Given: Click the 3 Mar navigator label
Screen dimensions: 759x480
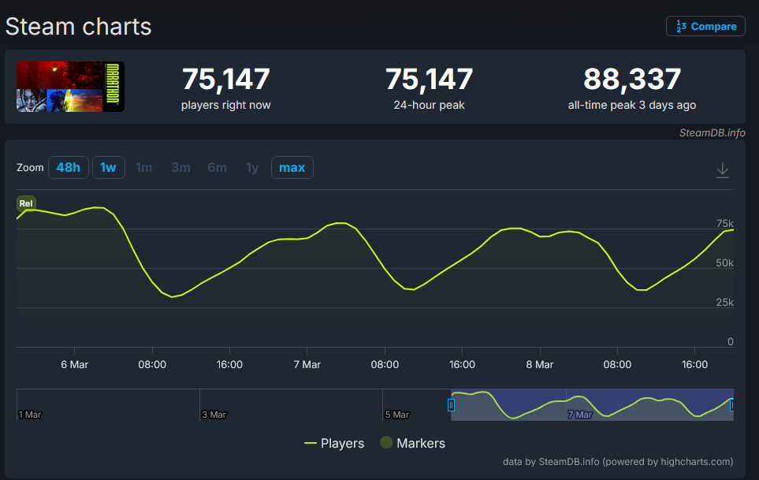Looking at the screenshot, I should pos(214,415).
